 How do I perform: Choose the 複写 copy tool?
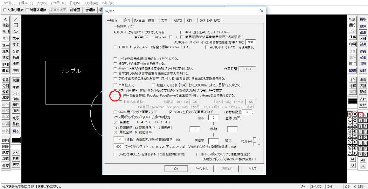pyautogui.click(x=16, y=118)
